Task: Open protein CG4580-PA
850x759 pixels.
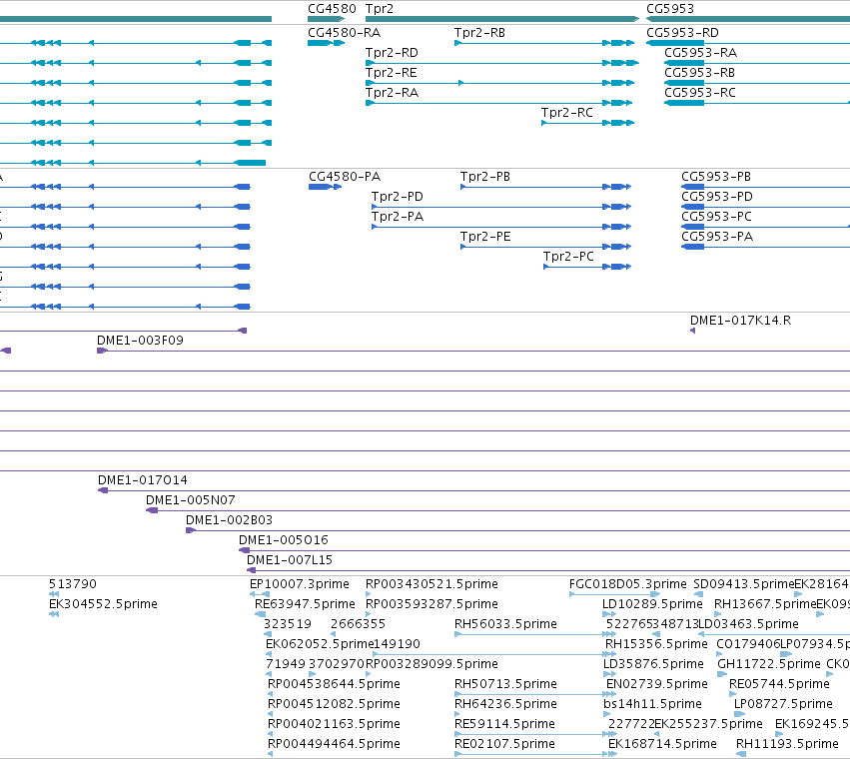Action: 345,177
